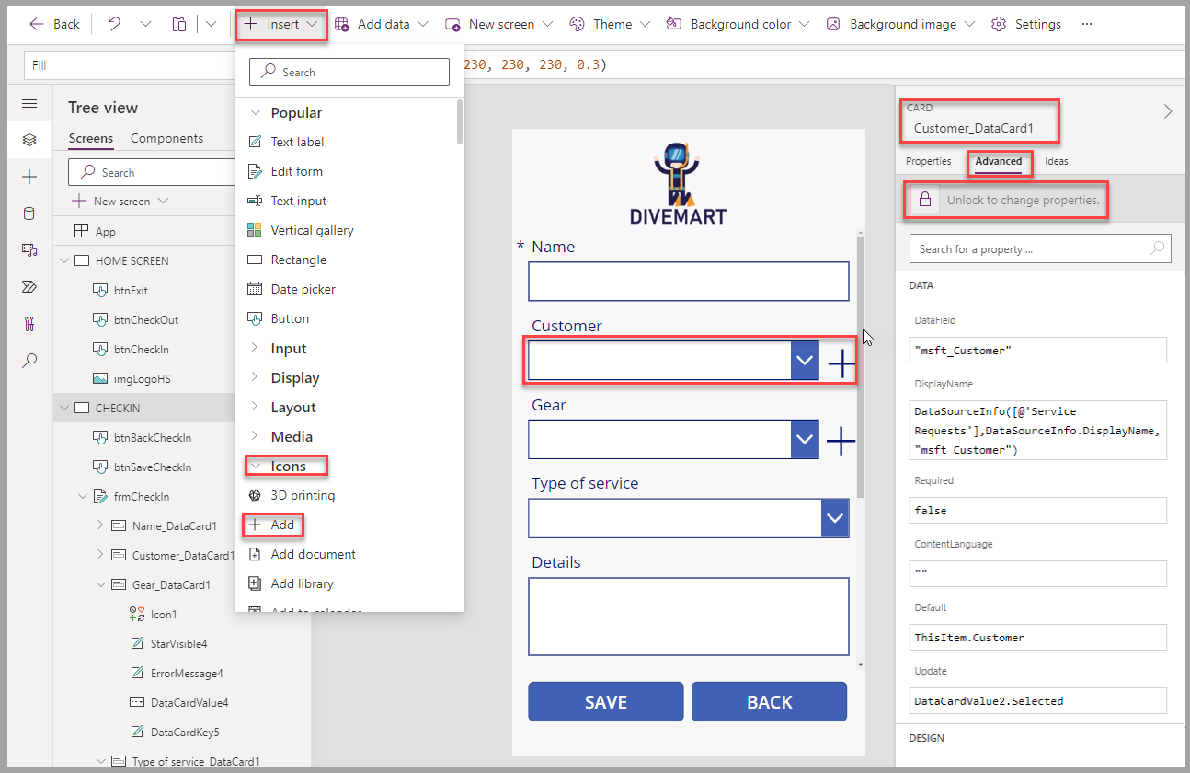Open the Media panel icon in left rail
This screenshot has height=773, width=1190.
pyautogui.click(x=29, y=248)
